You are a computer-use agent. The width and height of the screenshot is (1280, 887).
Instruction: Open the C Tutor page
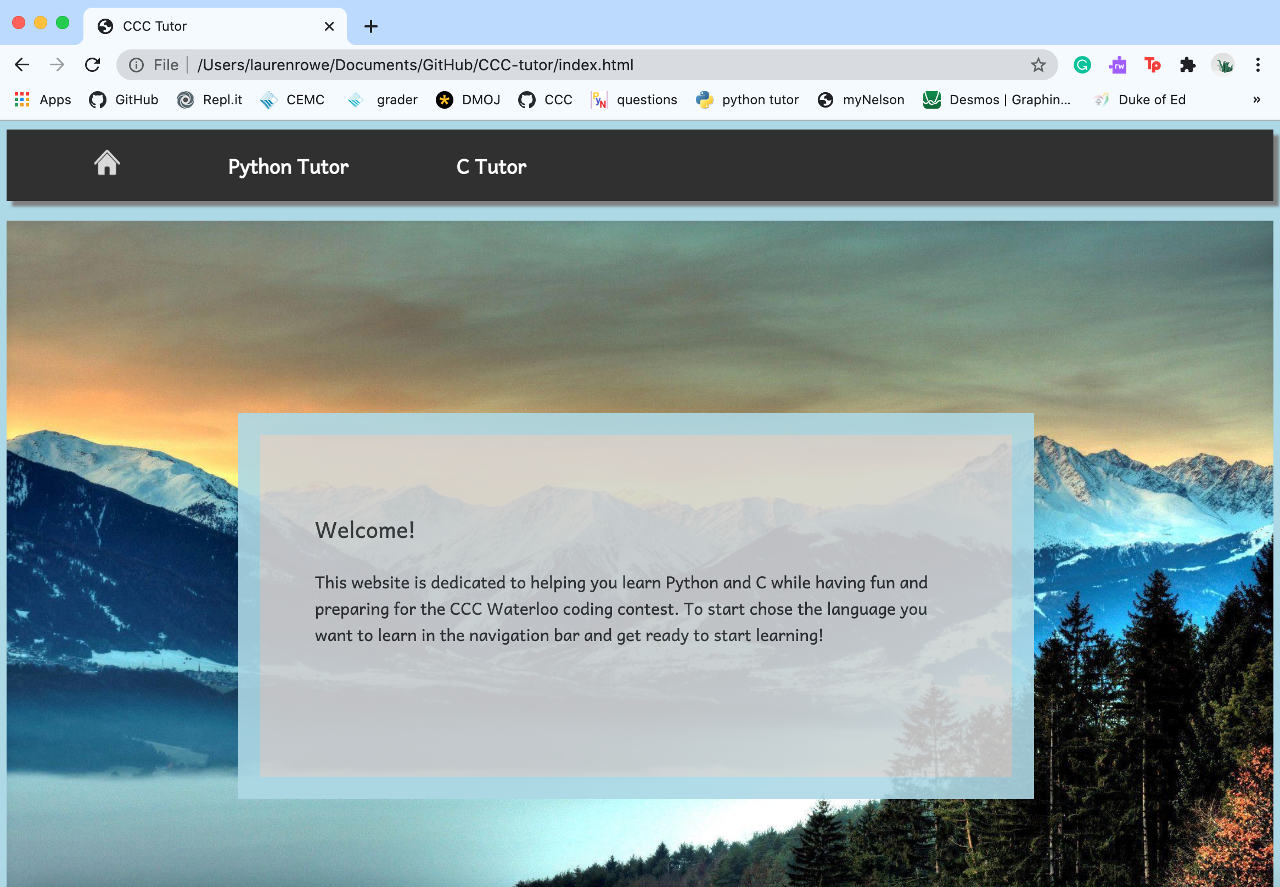[491, 167]
